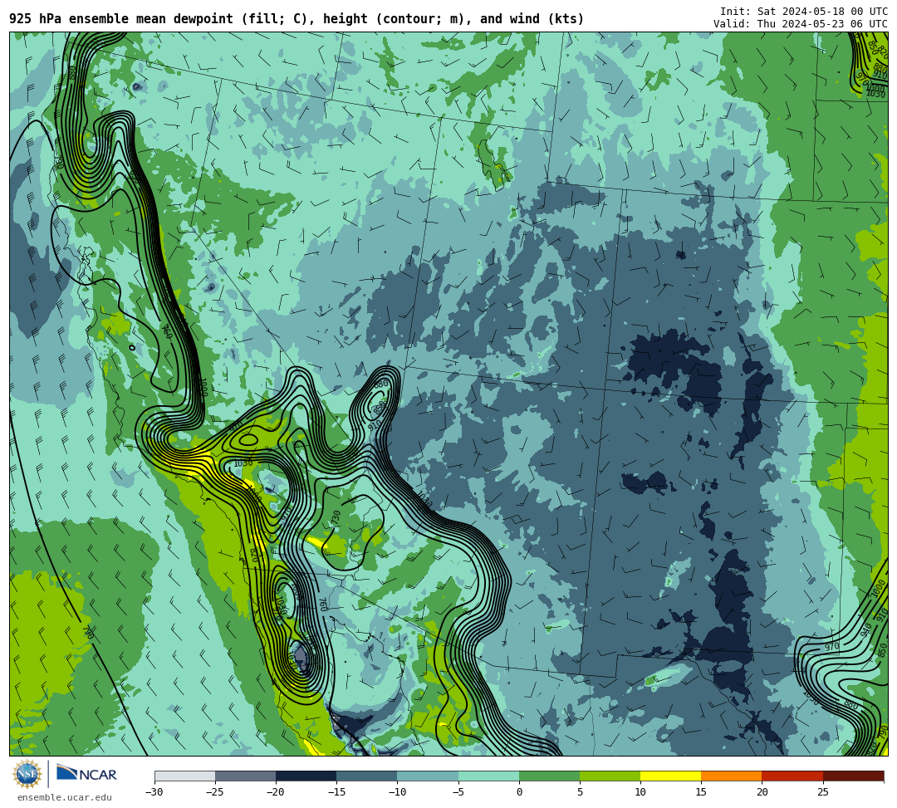
Task: Click the 15 to 20 orange colorbar segment
Action: (732, 776)
